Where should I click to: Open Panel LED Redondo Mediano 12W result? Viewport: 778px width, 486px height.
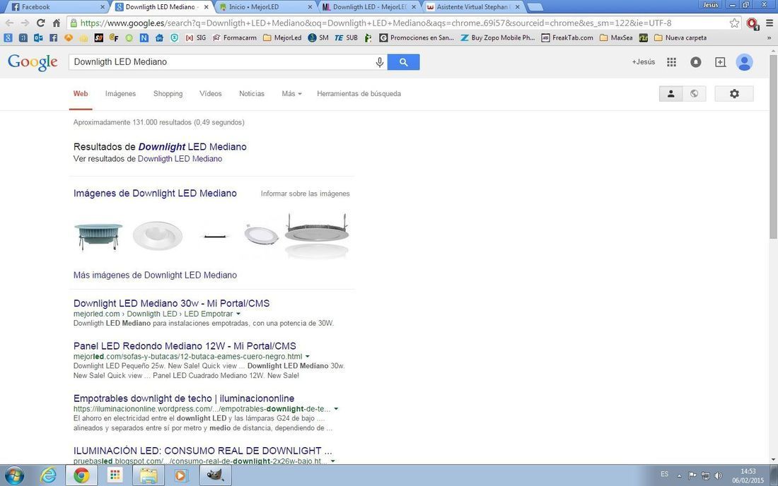pos(185,346)
